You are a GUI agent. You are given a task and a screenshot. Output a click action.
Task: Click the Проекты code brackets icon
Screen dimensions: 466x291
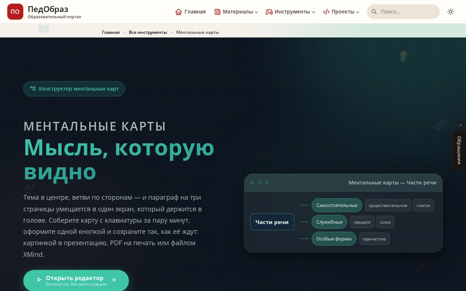pos(326,12)
